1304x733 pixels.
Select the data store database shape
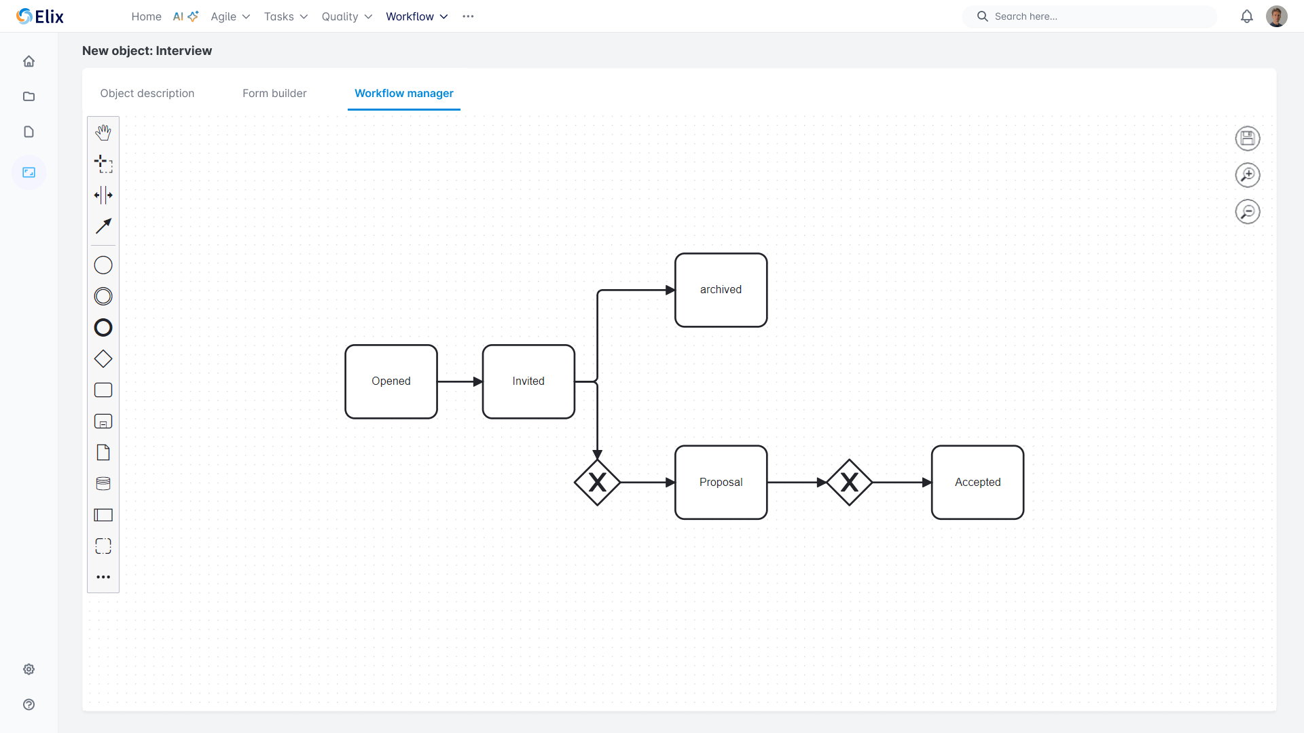pos(103,483)
